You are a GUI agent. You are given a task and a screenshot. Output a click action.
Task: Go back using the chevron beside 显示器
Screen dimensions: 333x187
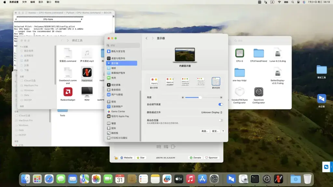tap(147, 38)
